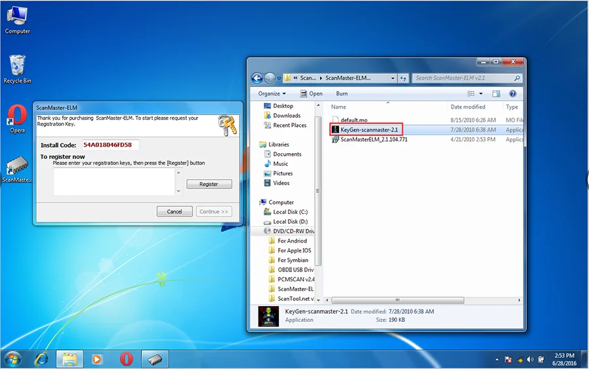Open the recent pages dropdown arrow
This screenshot has width=589, height=369.
(x=279, y=78)
